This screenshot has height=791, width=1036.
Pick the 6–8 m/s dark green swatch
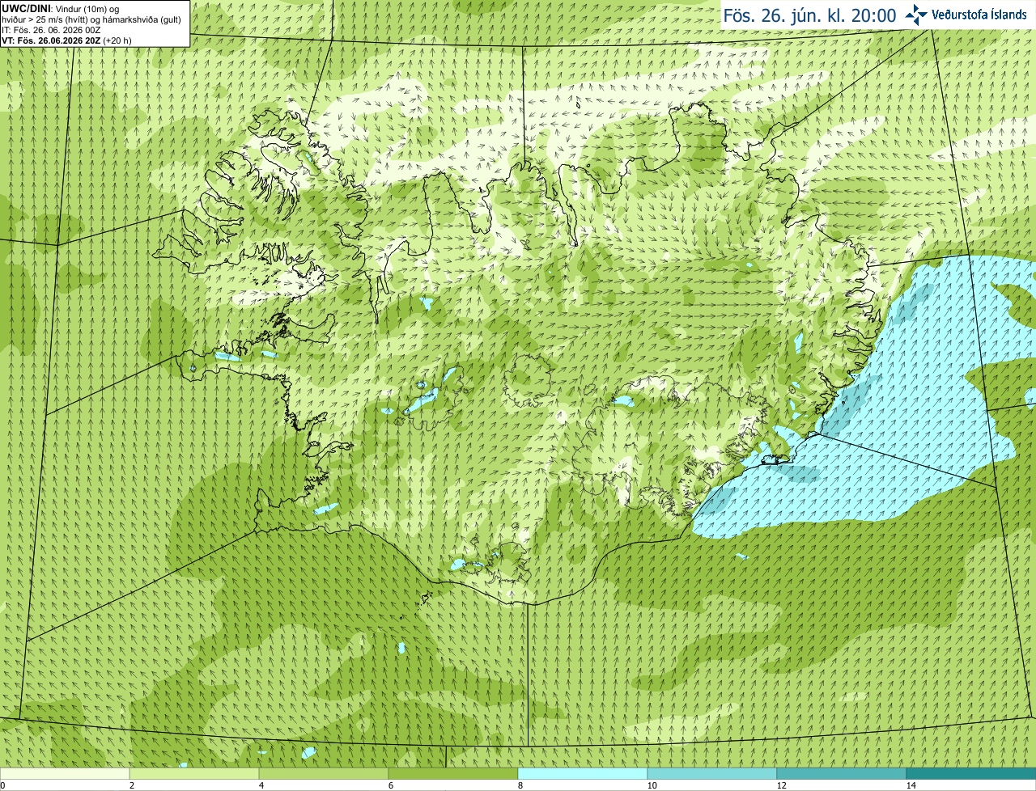click(x=453, y=773)
